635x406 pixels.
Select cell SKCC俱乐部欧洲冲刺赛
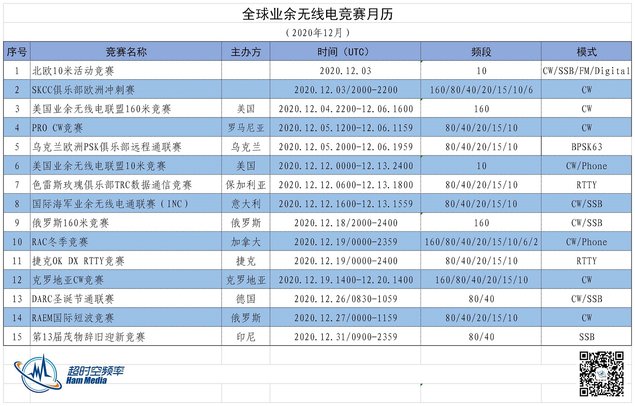tap(126, 90)
